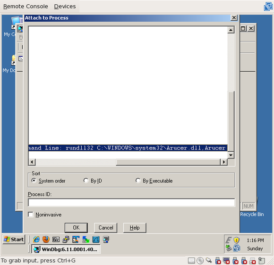Click the process list down scroll arrow
The image size is (274, 265).
click(x=231, y=155)
